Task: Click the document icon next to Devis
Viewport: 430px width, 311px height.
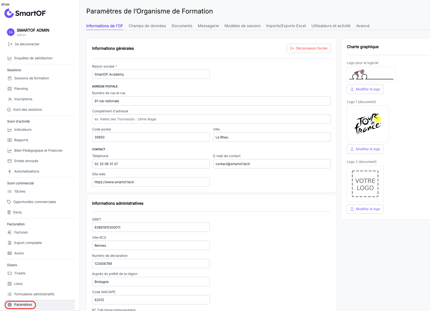Action: 9,212
